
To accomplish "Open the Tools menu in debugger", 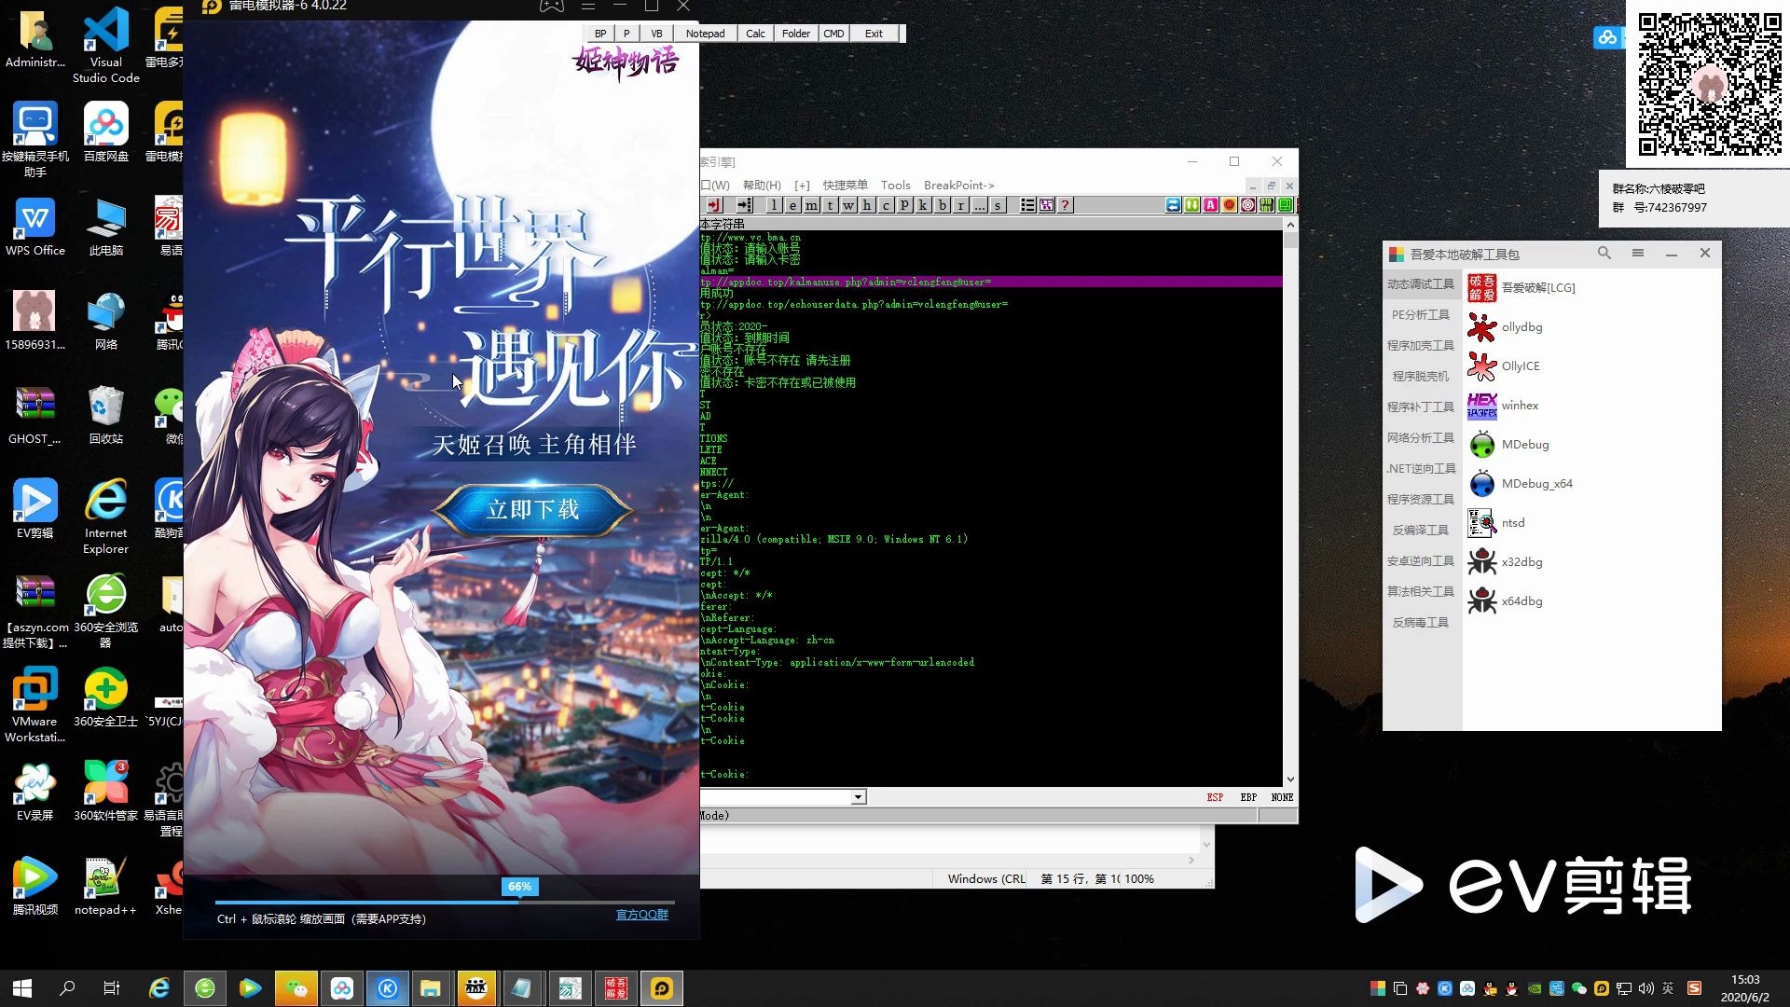I will pyautogui.click(x=895, y=186).
